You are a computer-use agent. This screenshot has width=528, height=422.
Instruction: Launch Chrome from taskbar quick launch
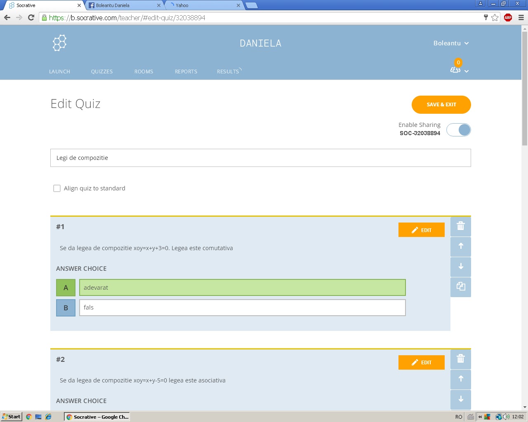pos(28,417)
